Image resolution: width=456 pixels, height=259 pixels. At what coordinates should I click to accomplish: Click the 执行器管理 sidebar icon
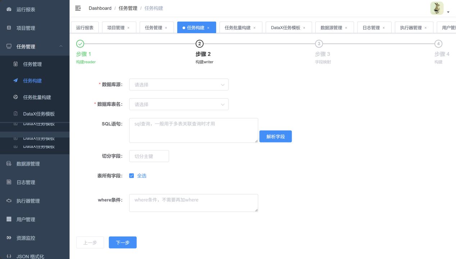(9, 201)
